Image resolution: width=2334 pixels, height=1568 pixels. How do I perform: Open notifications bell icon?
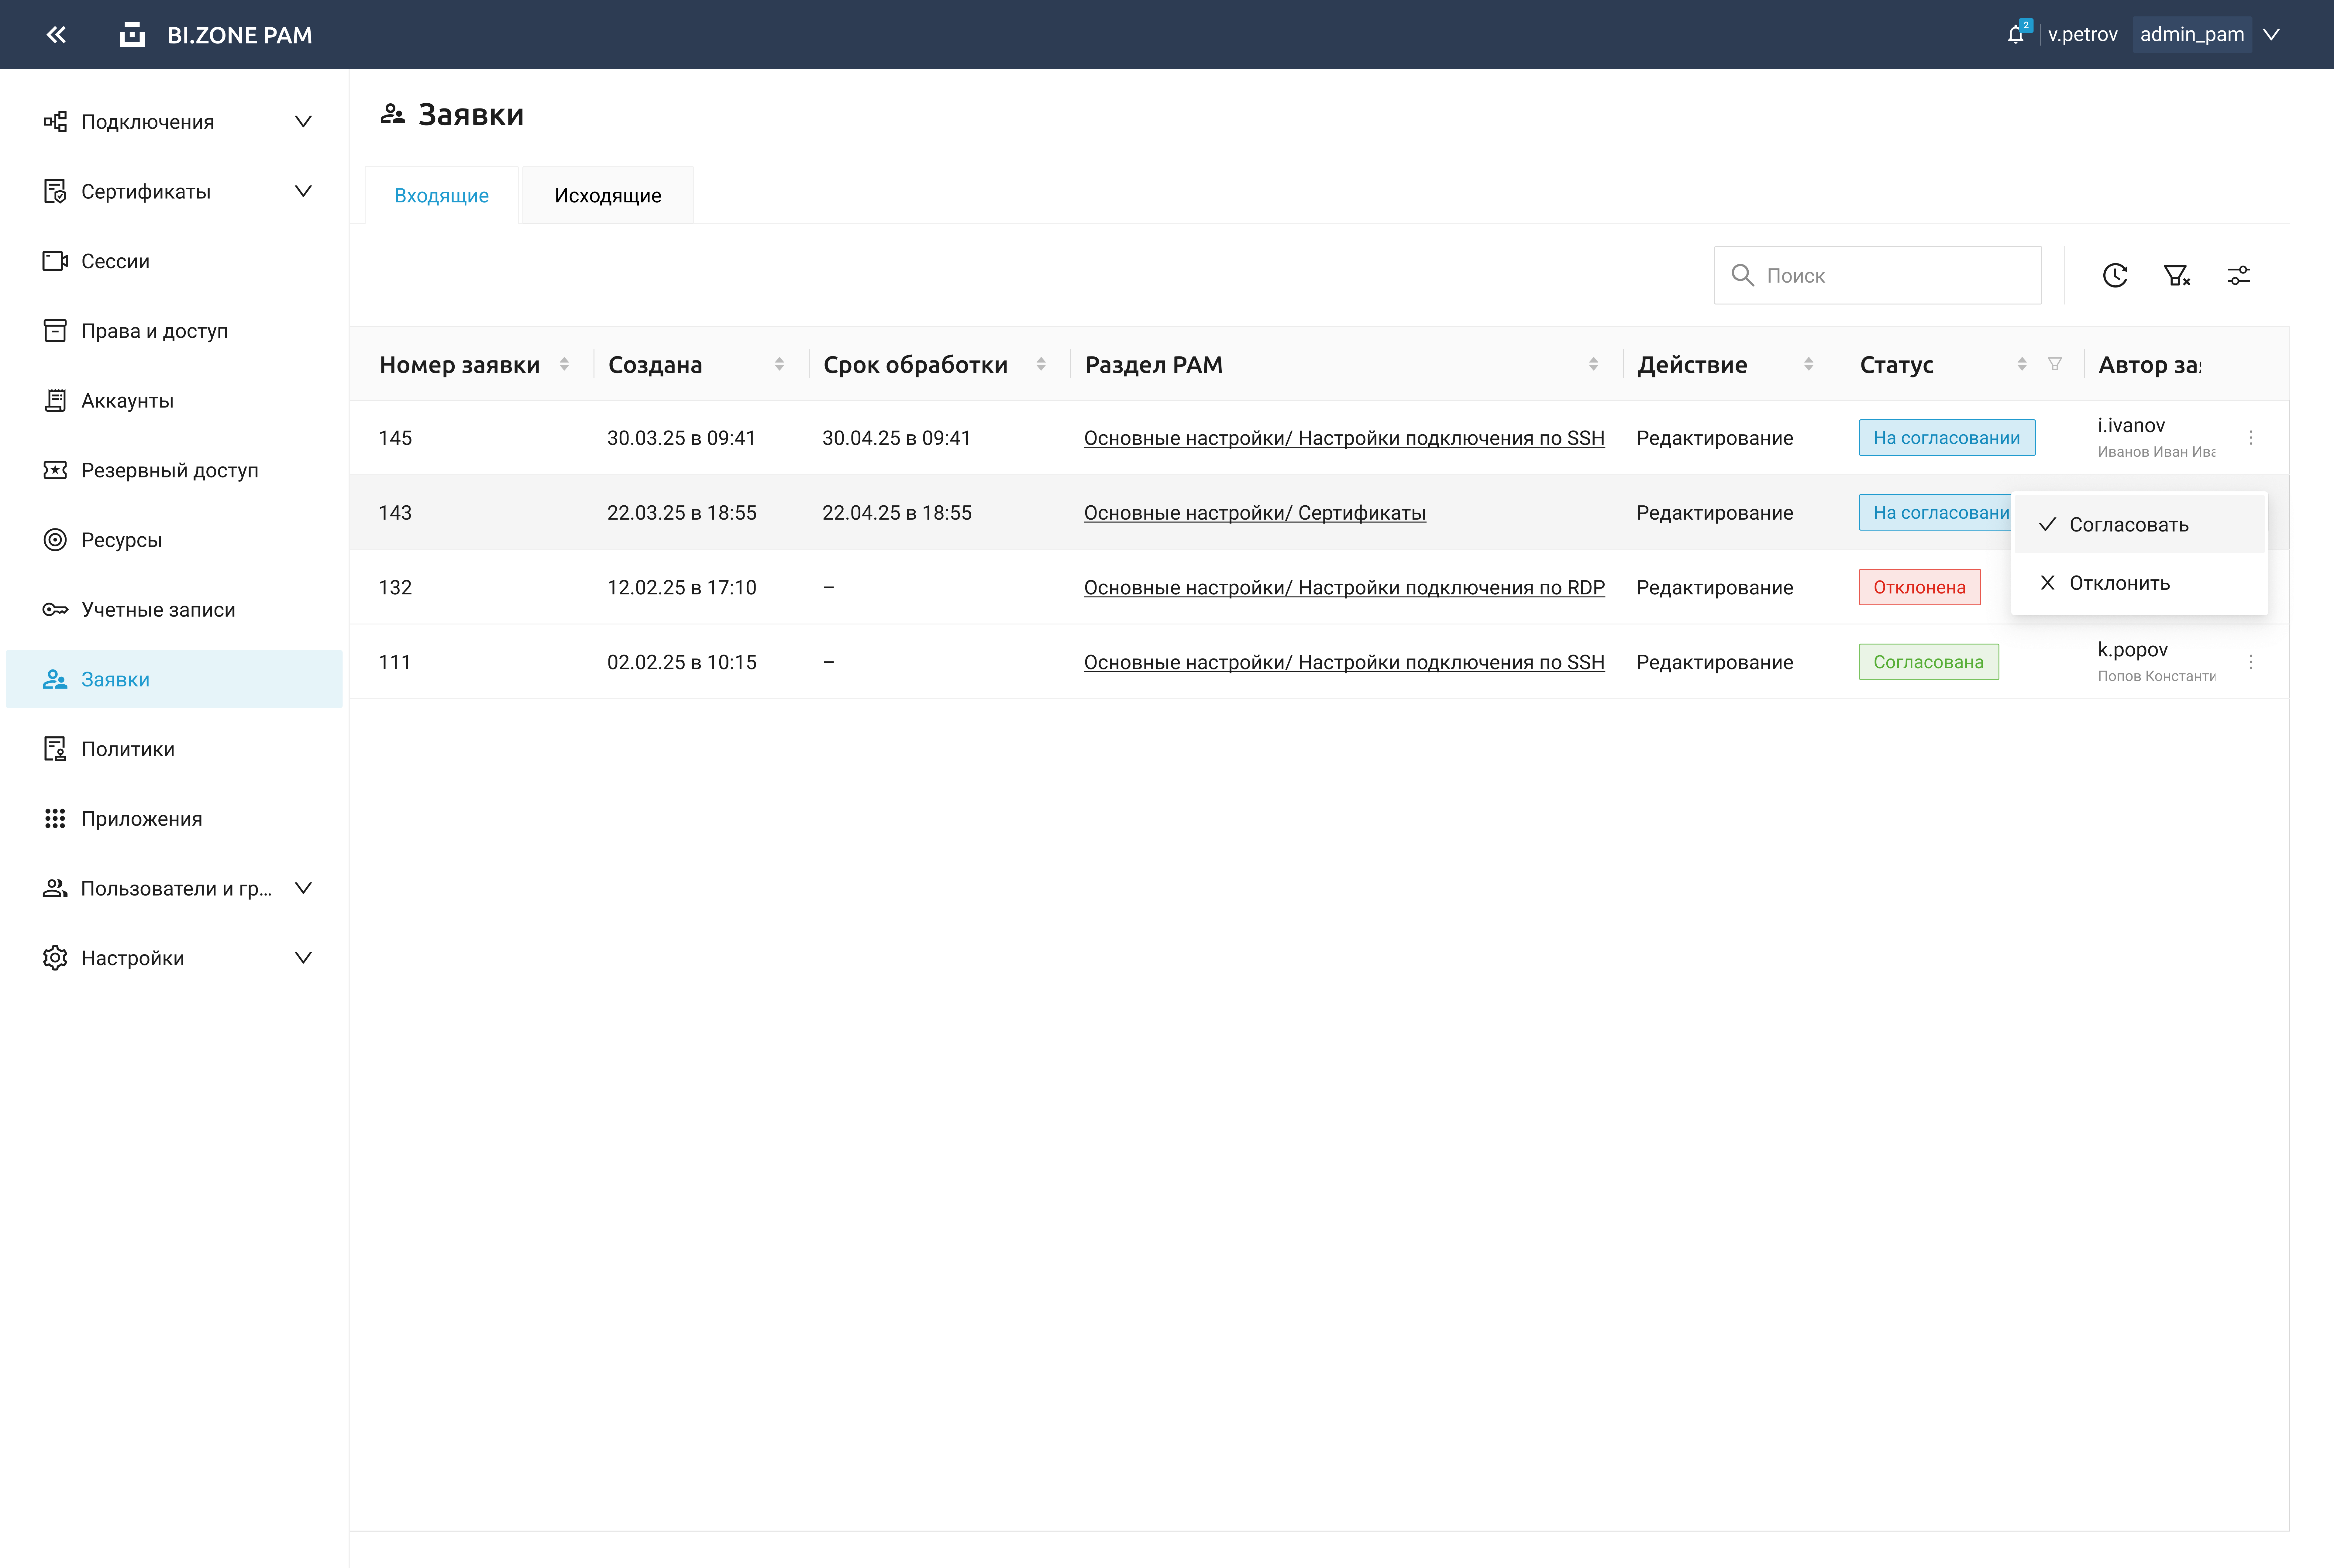2015,35
